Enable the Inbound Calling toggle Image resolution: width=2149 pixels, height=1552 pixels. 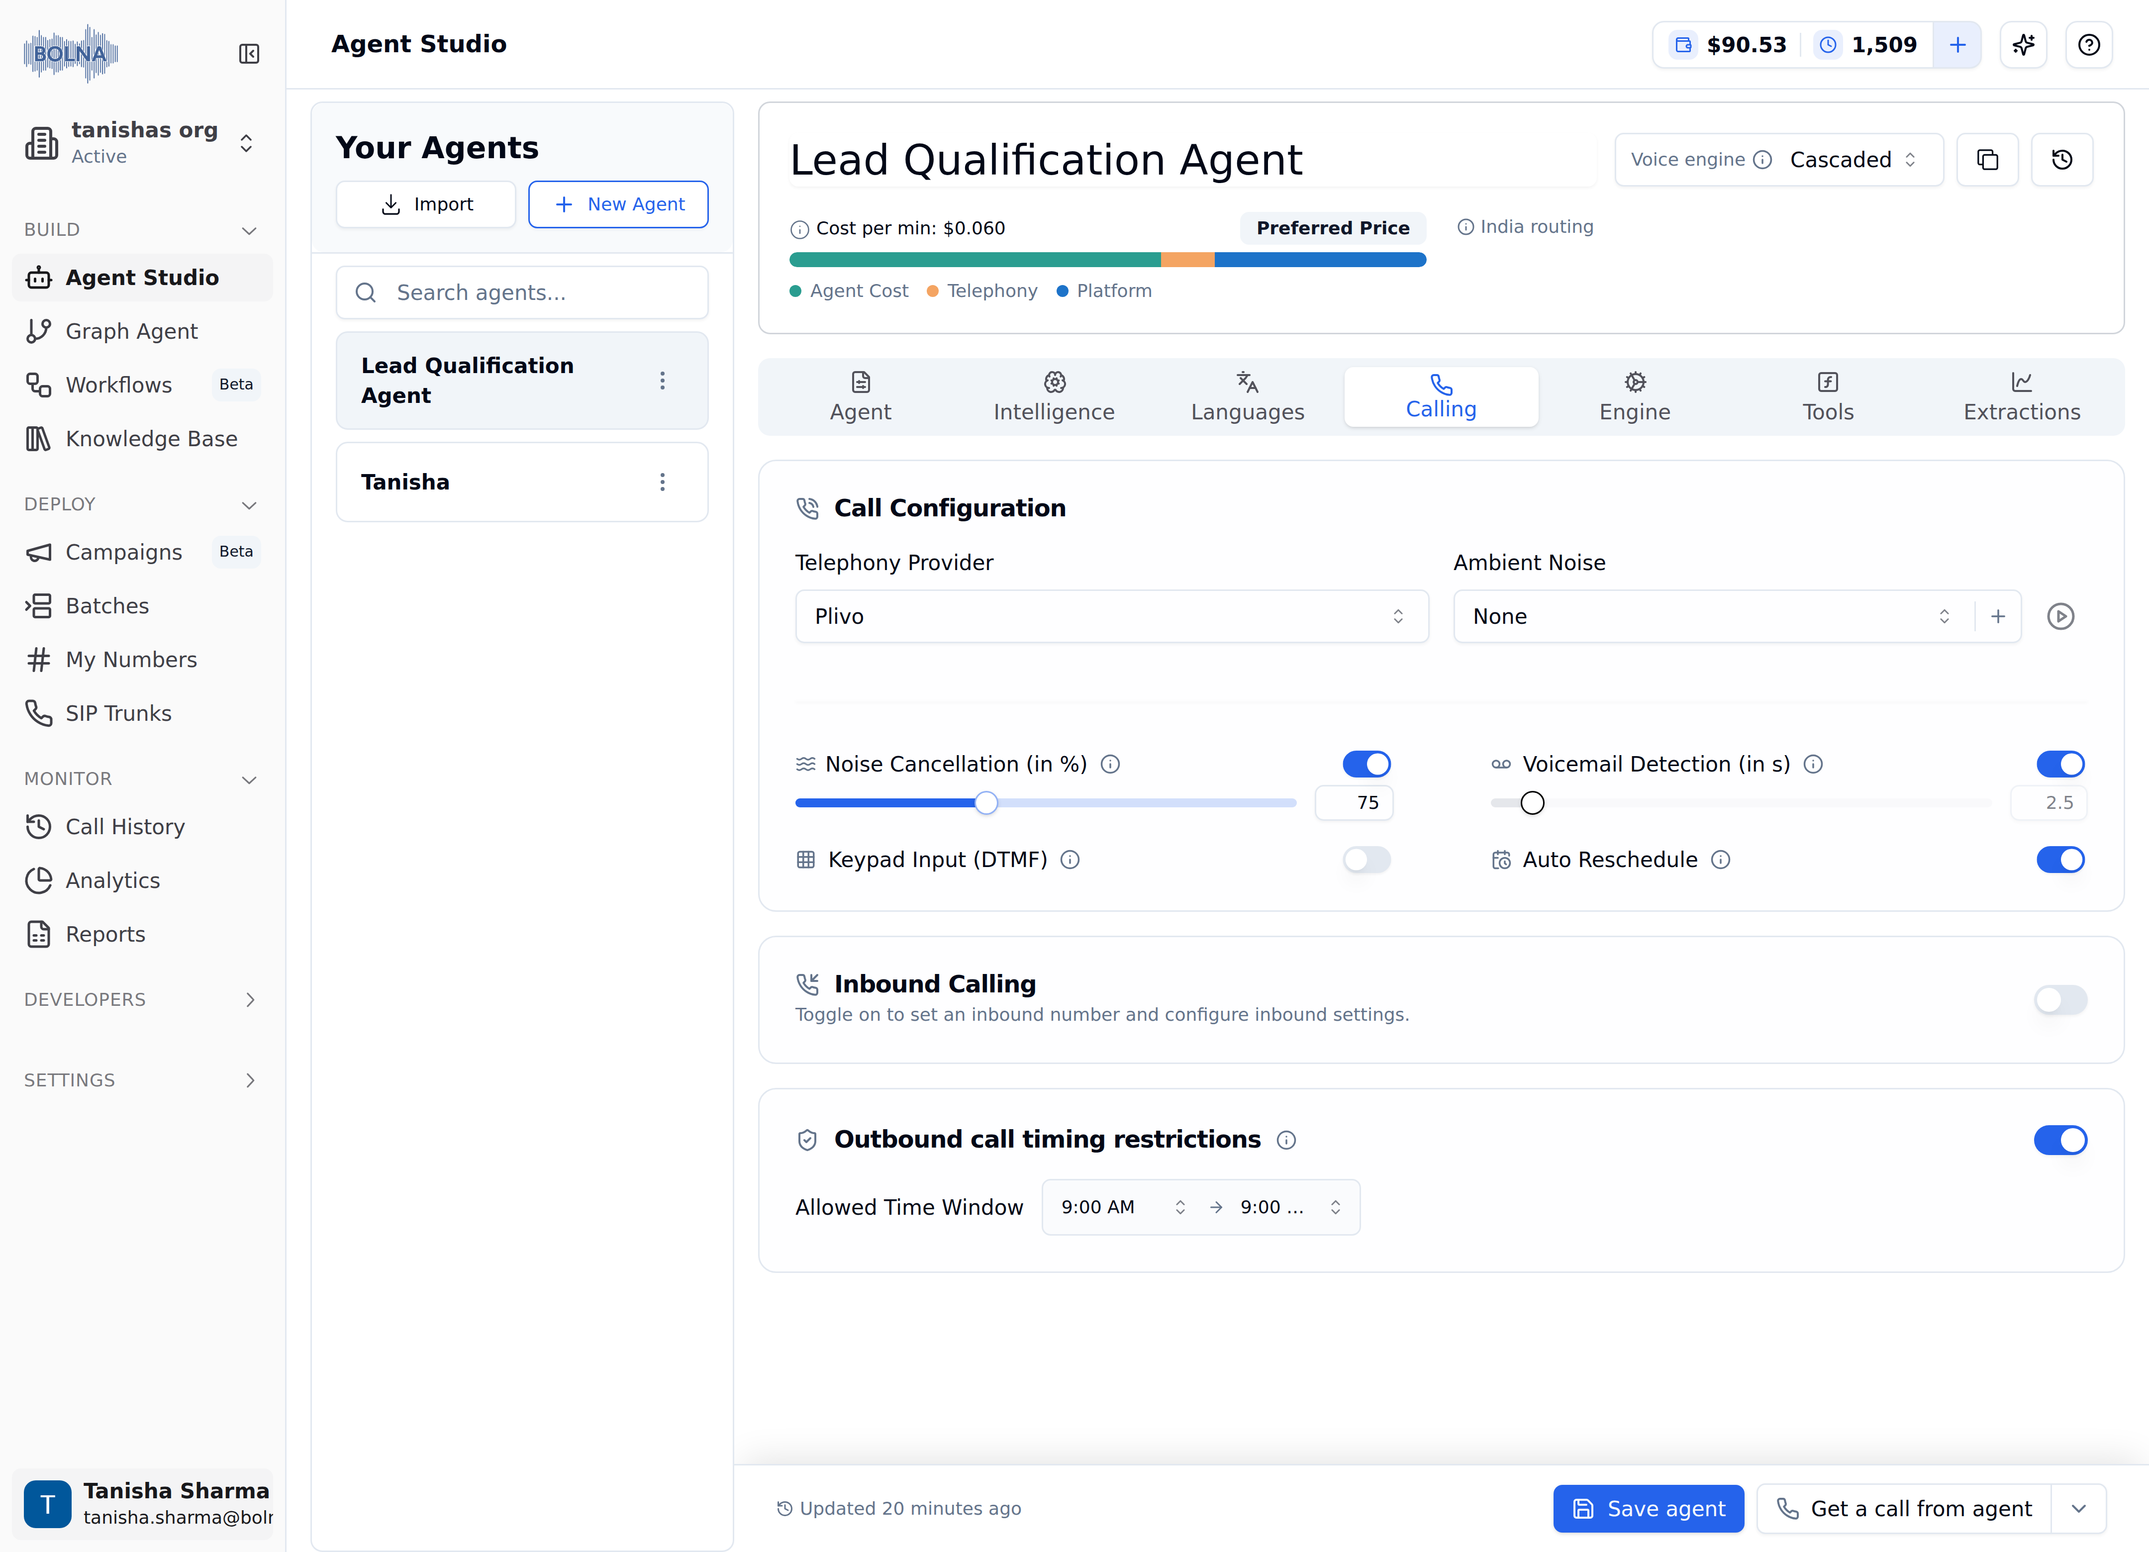pyautogui.click(x=2060, y=1000)
